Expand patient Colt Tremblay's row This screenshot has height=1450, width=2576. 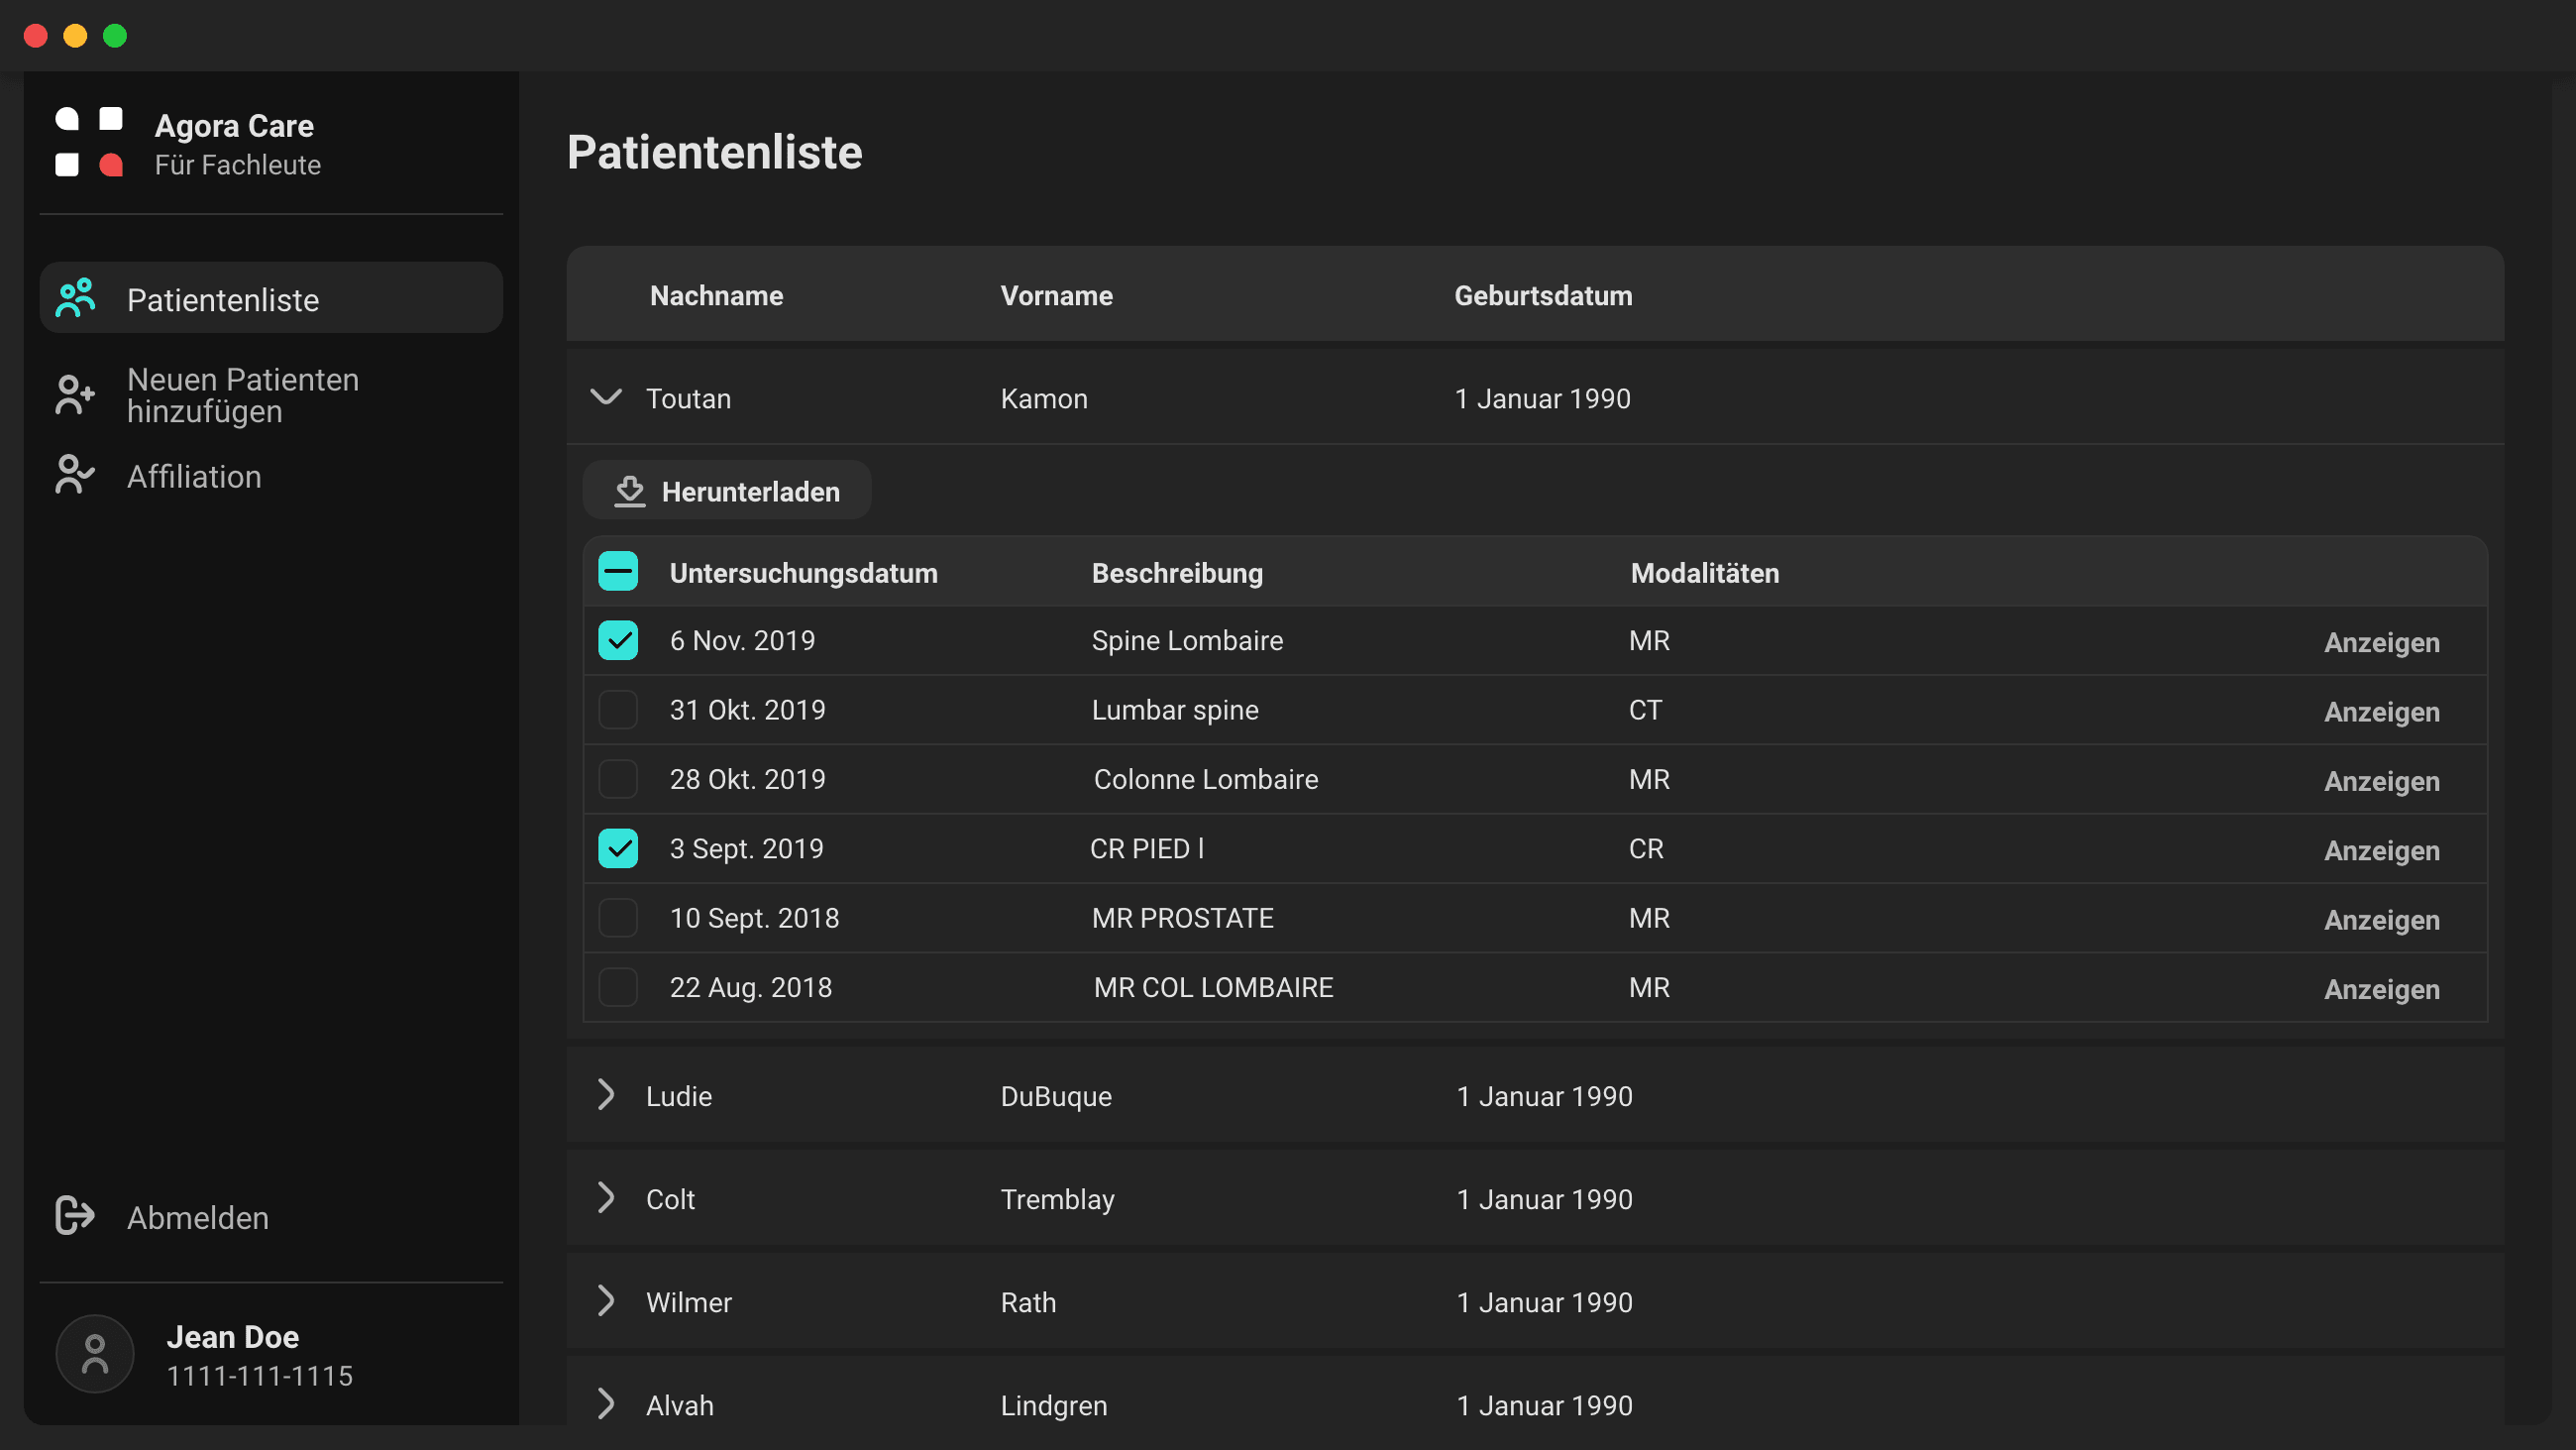pyautogui.click(x=606, y=1199)
